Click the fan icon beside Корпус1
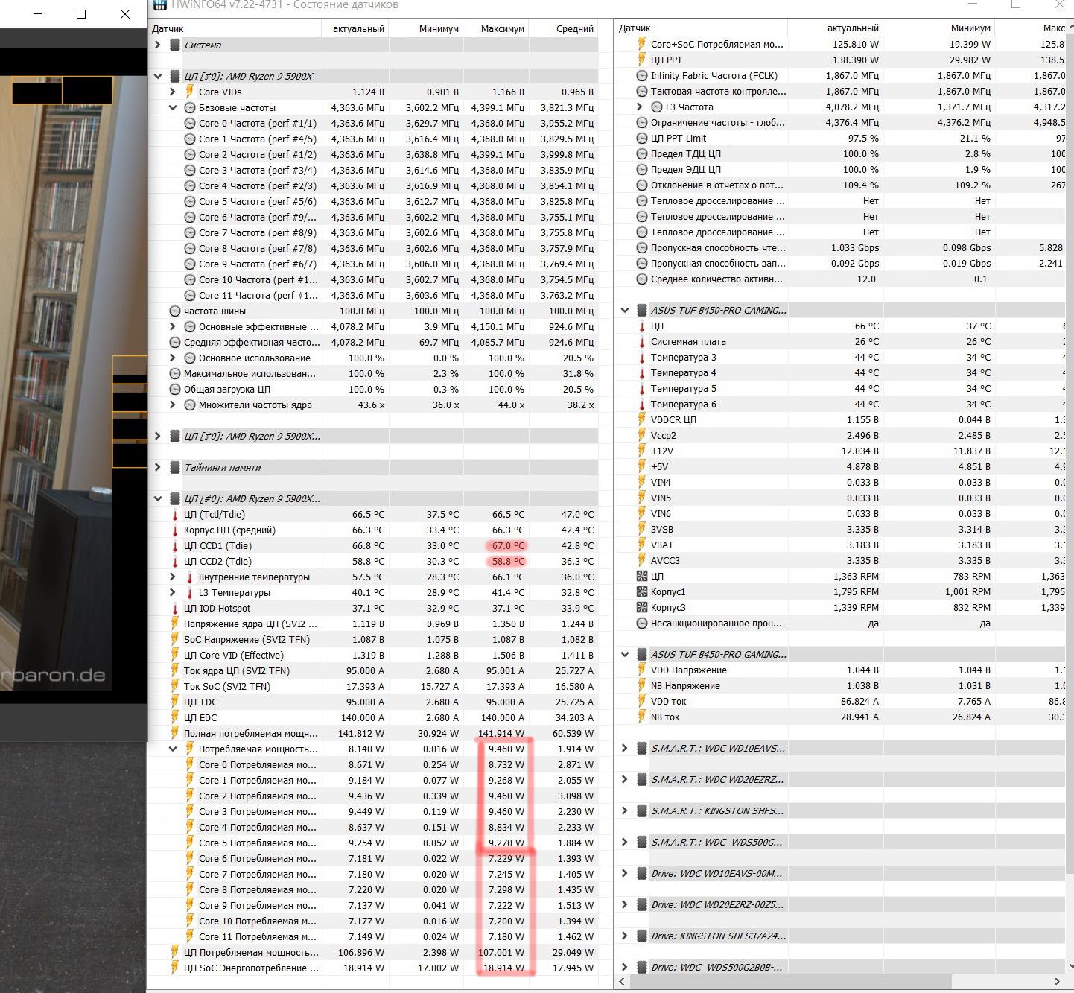This screenshot has height=993, width=1074. 642,591
